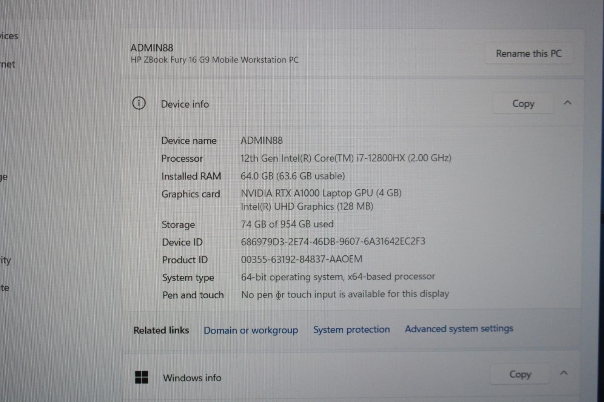Select the Device name value ADMIN88
The width and height of the screenshot is (604, 402).
coord(262,140)
